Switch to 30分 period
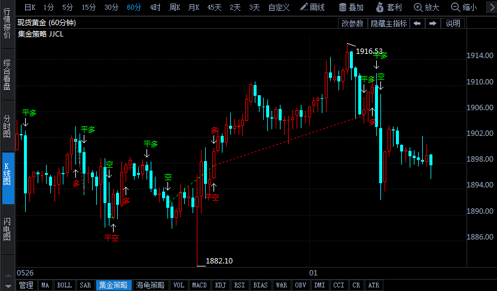Image resolution: width=497 pixels, height=291 pixels. (111, 7)
